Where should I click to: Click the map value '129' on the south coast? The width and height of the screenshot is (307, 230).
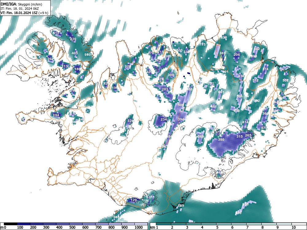pos(134,200)
